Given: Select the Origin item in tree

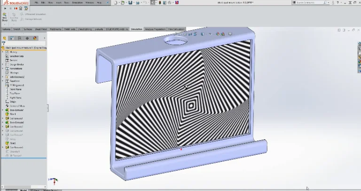Looking at the screenshot, I should coord(13,102).
